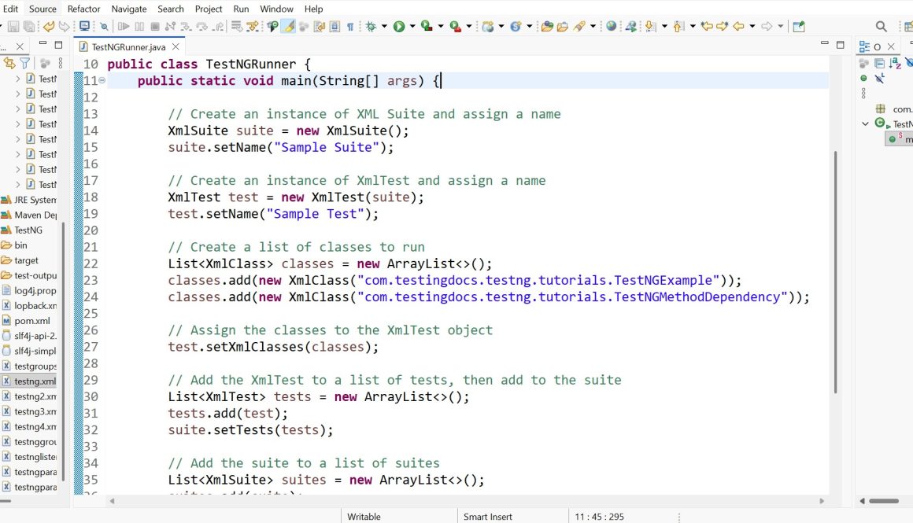Open the Refactor menu

tap(83, 9)
